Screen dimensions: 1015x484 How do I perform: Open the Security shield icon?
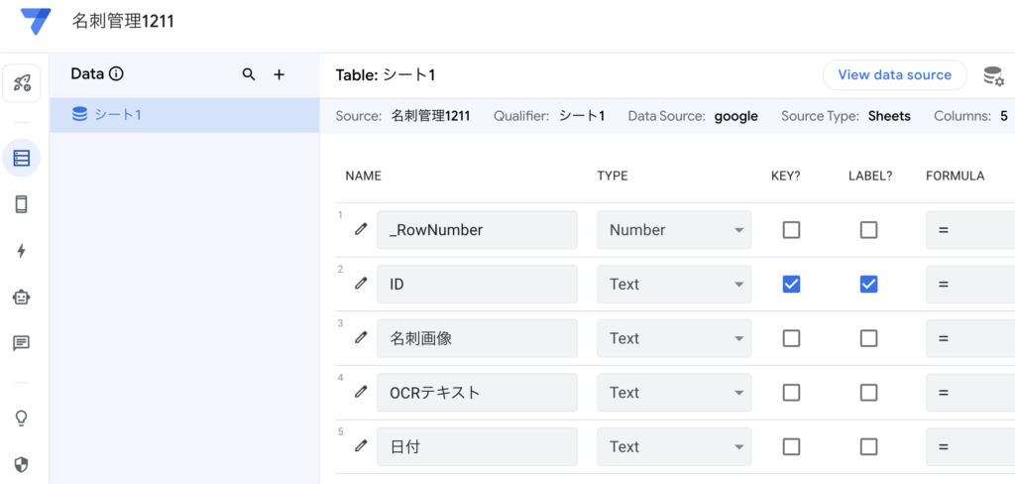point(22,464)
